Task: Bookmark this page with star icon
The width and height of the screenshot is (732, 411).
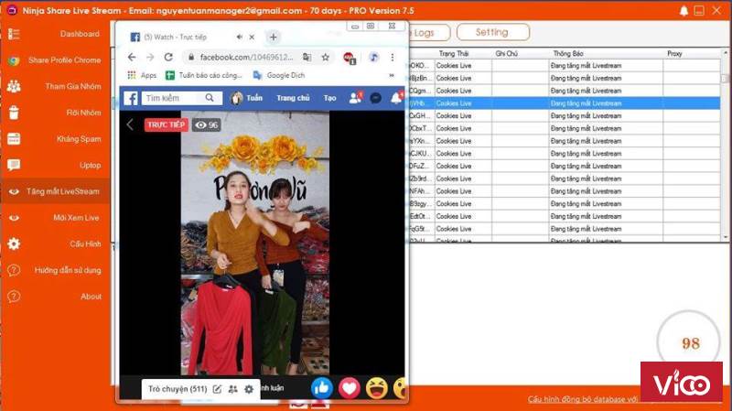Action: point(326,57)
